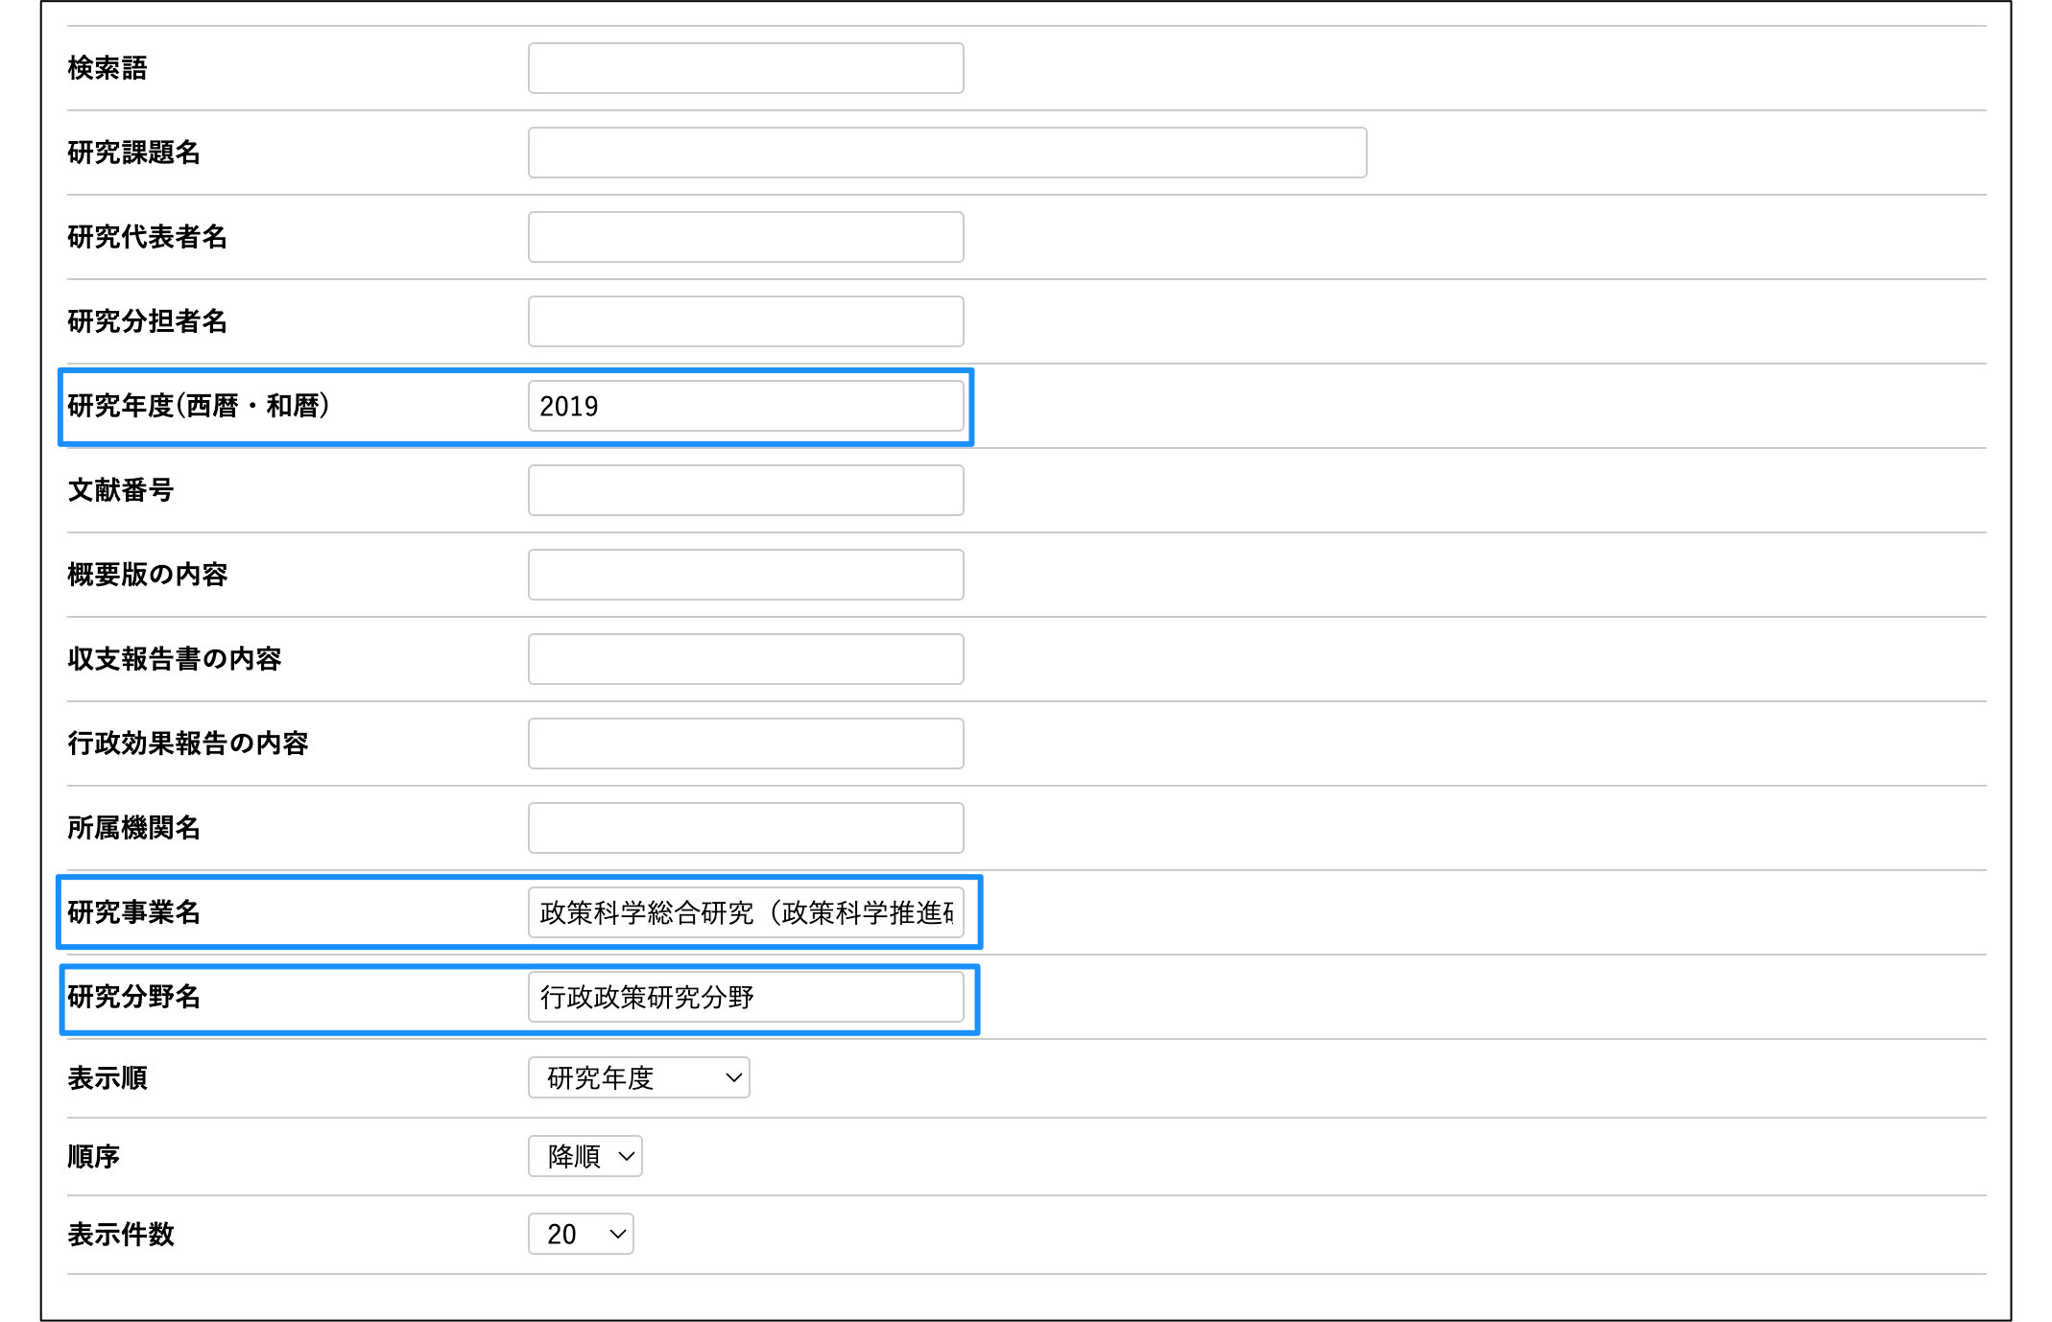Focus the 研究代表者名 field
Viewport: 2052px width, 1322px height.
tap(745, 237)
